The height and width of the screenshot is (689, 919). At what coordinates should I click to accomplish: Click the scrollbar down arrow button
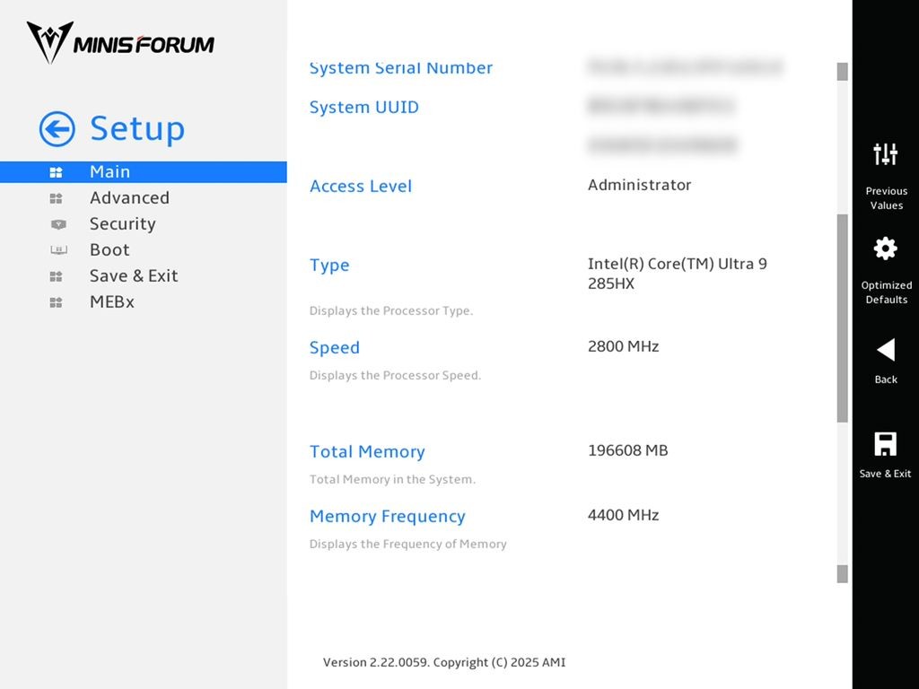[842, 574]
